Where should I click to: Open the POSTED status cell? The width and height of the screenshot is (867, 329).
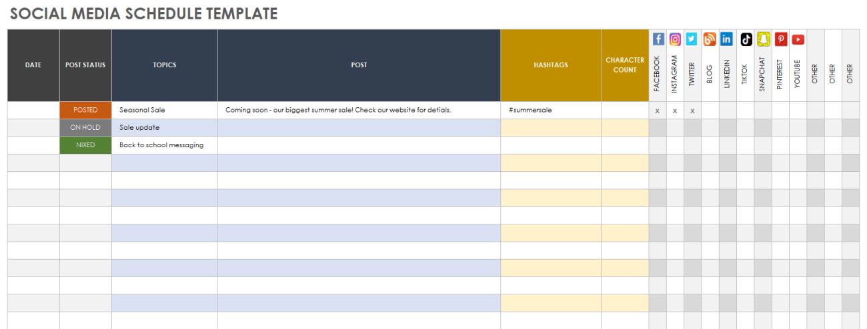point(85,110)
